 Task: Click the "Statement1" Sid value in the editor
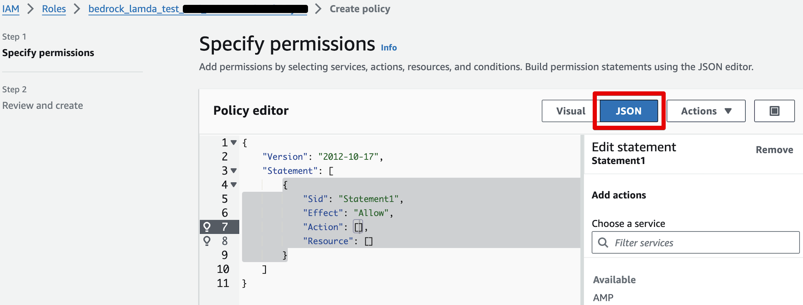pos(368,199)
